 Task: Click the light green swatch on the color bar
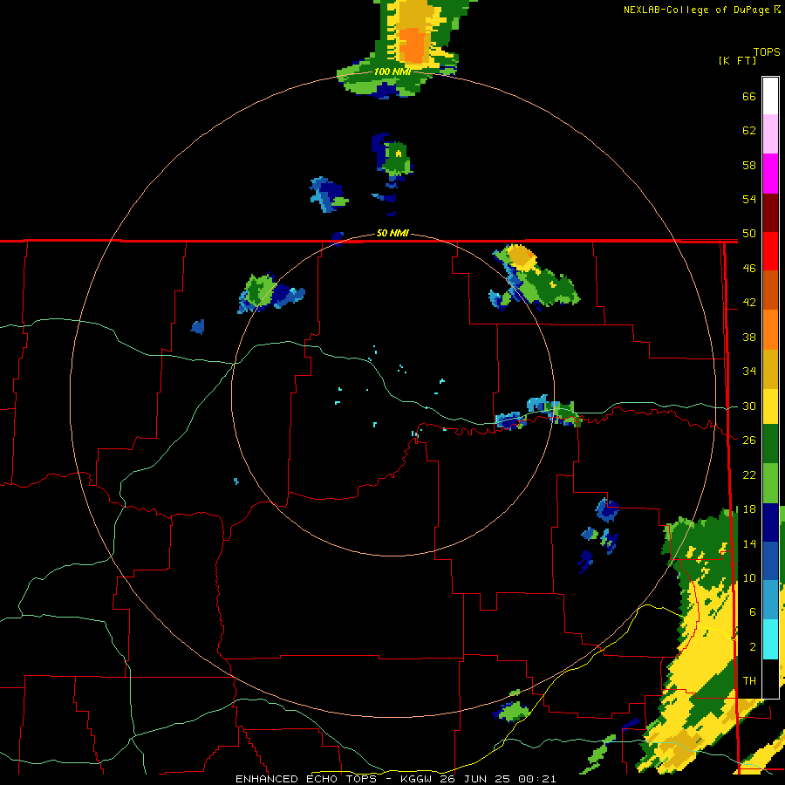770,483
